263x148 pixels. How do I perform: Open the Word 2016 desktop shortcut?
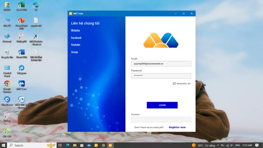coord(21,52)
